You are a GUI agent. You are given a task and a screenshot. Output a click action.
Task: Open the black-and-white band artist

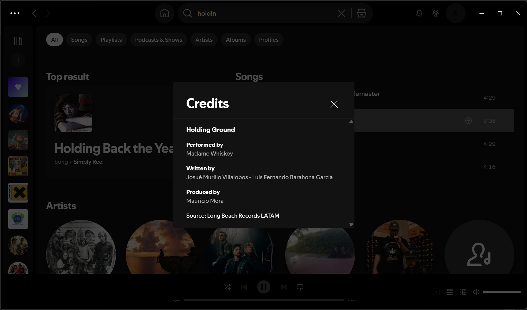click(x=81, y=247)
